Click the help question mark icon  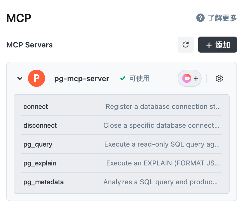200,18
